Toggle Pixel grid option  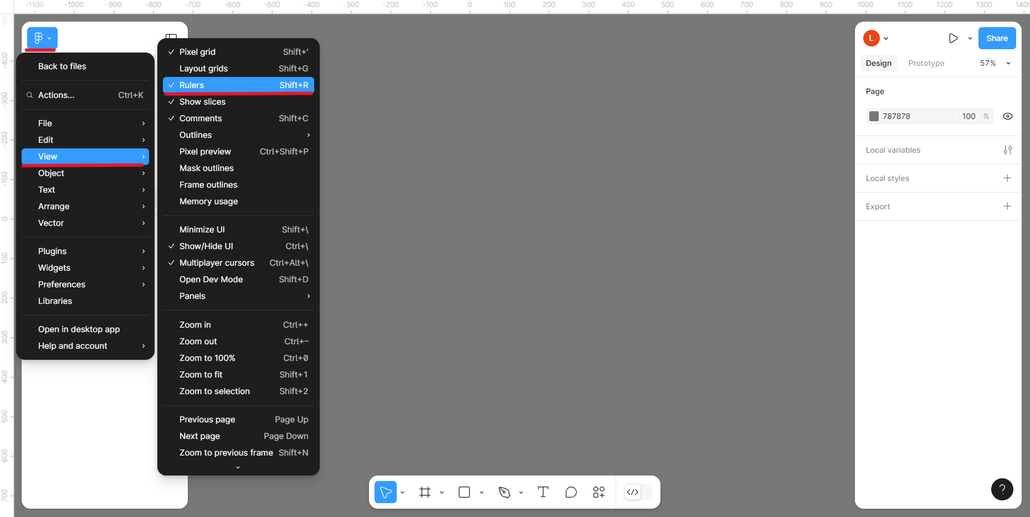click(238, 52)
